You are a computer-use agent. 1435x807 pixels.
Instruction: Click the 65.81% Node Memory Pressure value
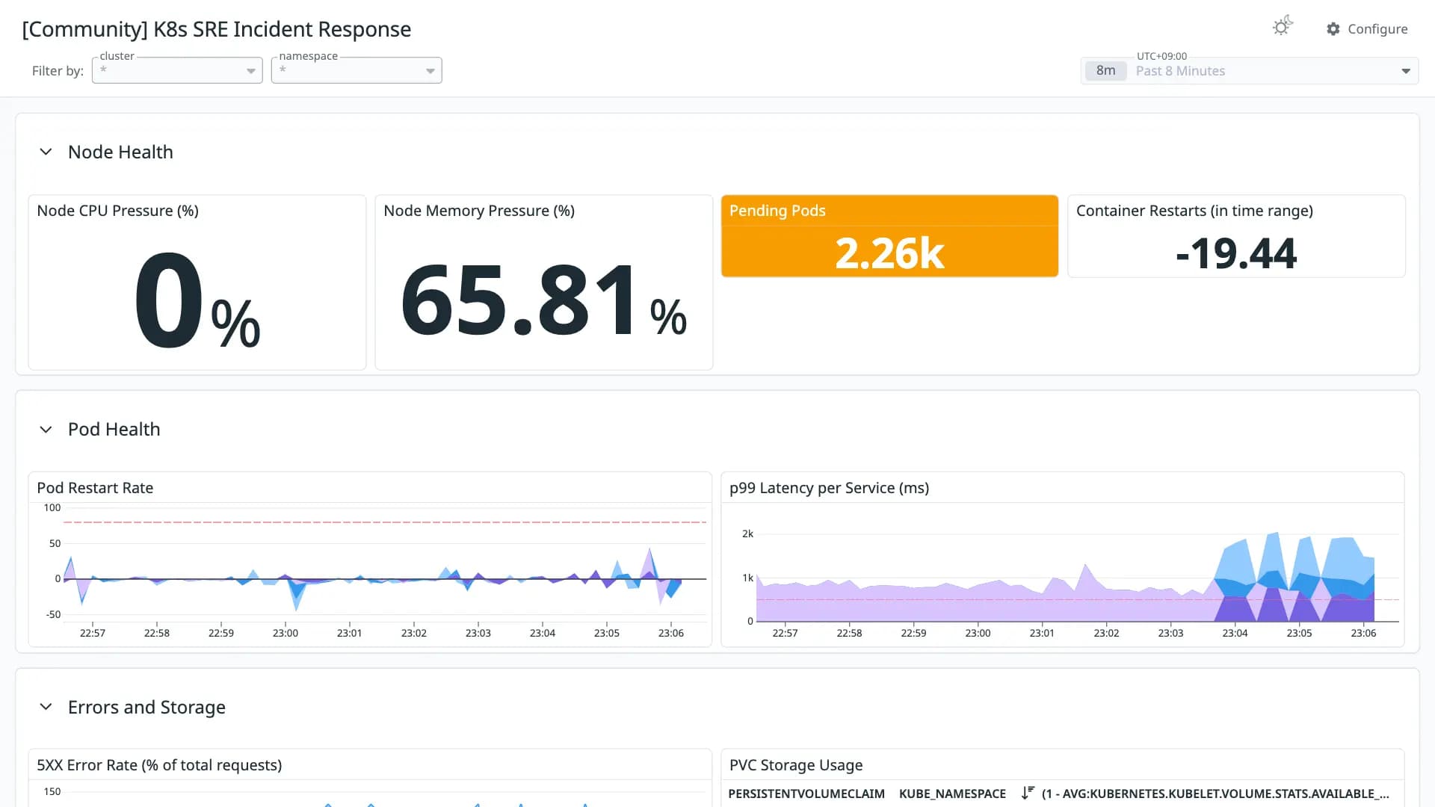coord(543,300)
